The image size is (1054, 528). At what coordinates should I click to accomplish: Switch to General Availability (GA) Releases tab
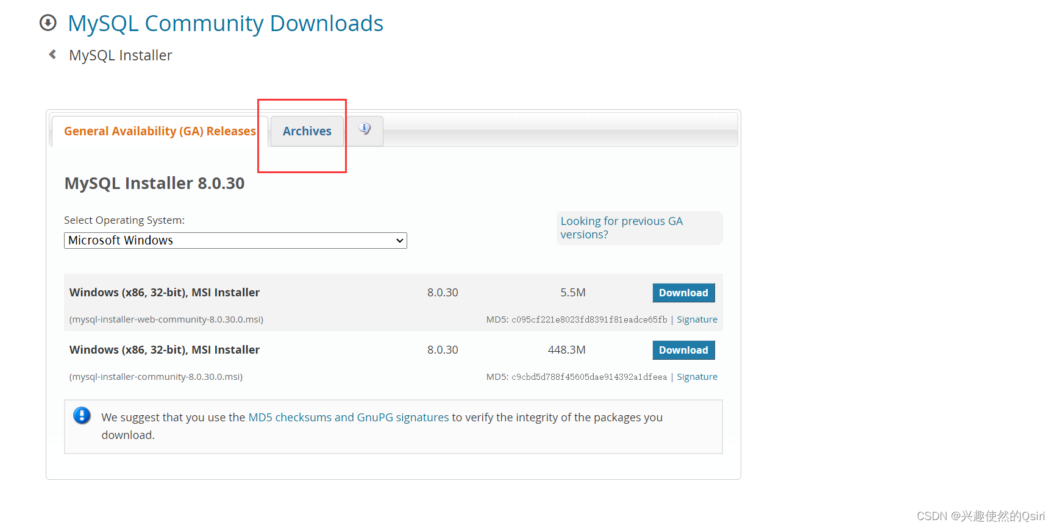tap(160, 131)
